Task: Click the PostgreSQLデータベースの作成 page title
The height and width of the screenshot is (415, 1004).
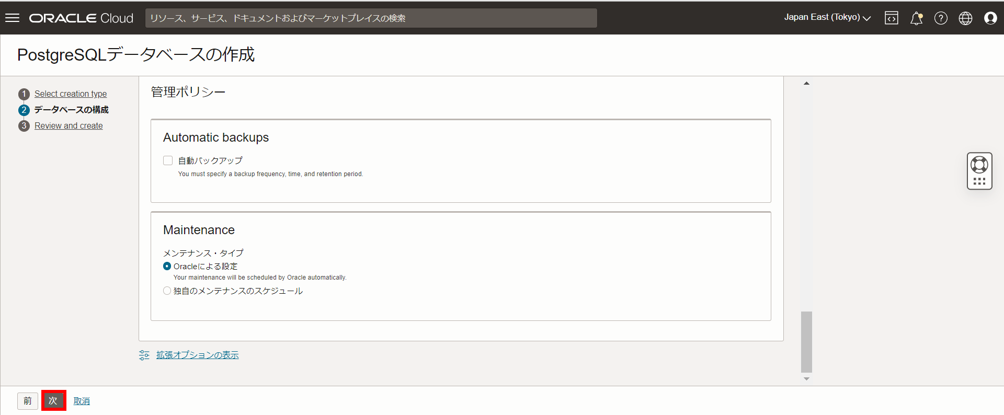Action: tap(136, 54)
